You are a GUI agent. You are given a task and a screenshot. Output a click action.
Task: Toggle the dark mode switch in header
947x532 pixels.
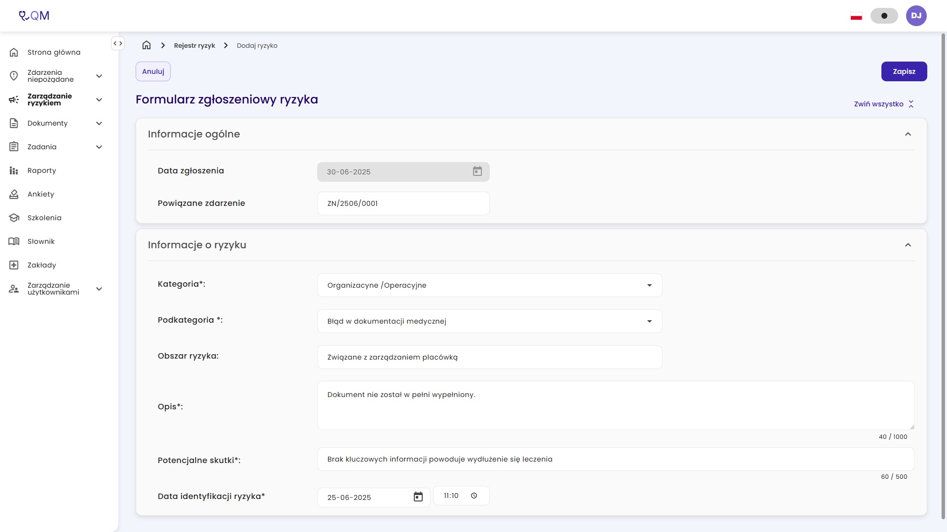(884, 16)
